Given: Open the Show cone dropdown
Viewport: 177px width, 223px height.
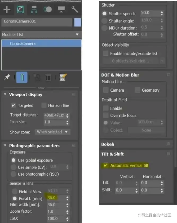Looking at the screenshot, I should pyautogui.click(x=53, y=132).
